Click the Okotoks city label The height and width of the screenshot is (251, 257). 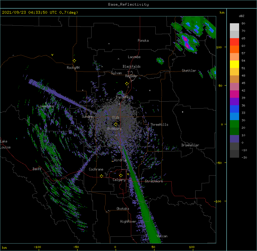123,209
